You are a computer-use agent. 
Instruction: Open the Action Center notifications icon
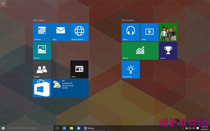[197, 128]
